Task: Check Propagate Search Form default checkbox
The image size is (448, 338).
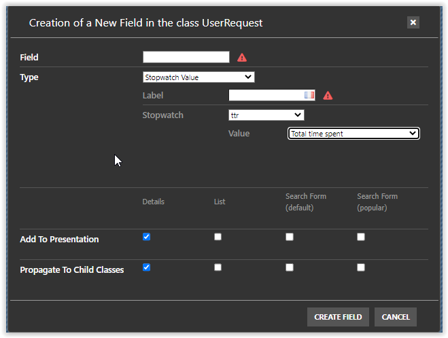Action: click(290, 267)
